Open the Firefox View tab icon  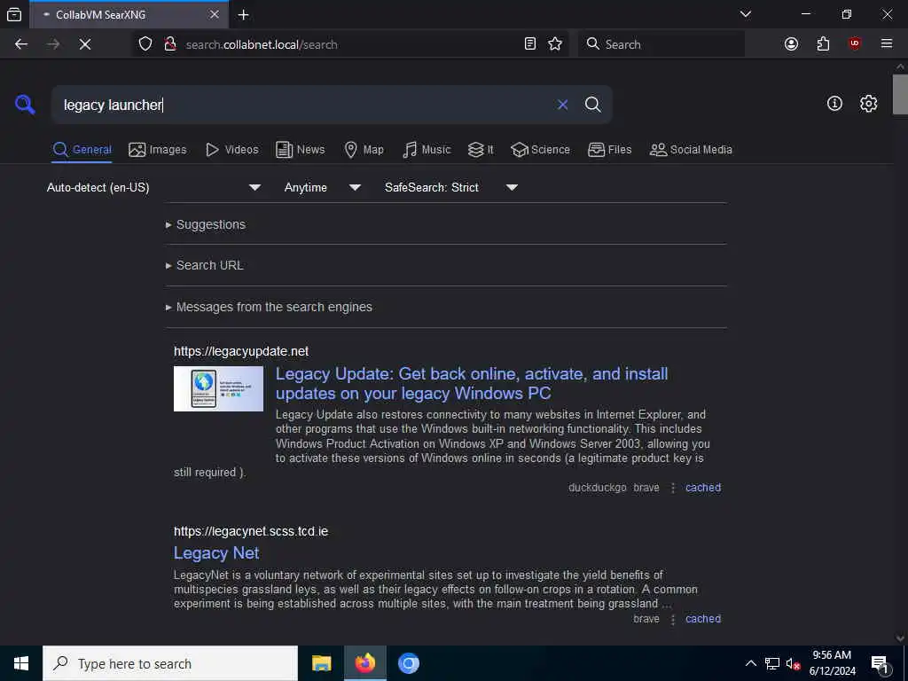[x=14, y=14]
